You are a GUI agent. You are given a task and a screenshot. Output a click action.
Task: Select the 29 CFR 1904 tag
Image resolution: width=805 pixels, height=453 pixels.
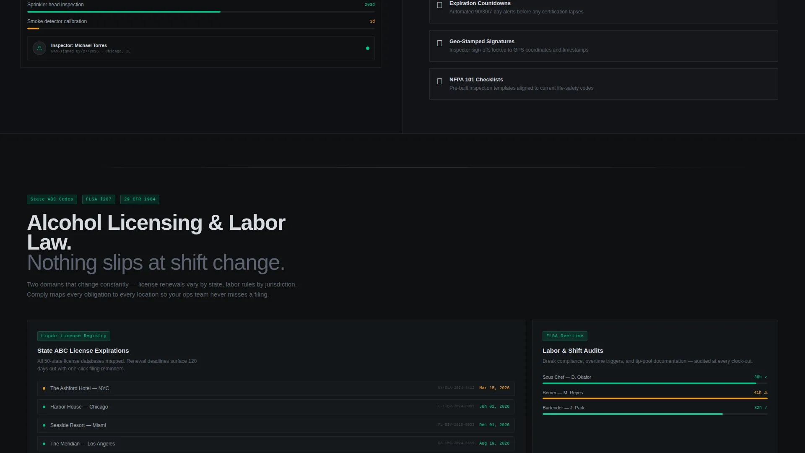coord(140,199)
